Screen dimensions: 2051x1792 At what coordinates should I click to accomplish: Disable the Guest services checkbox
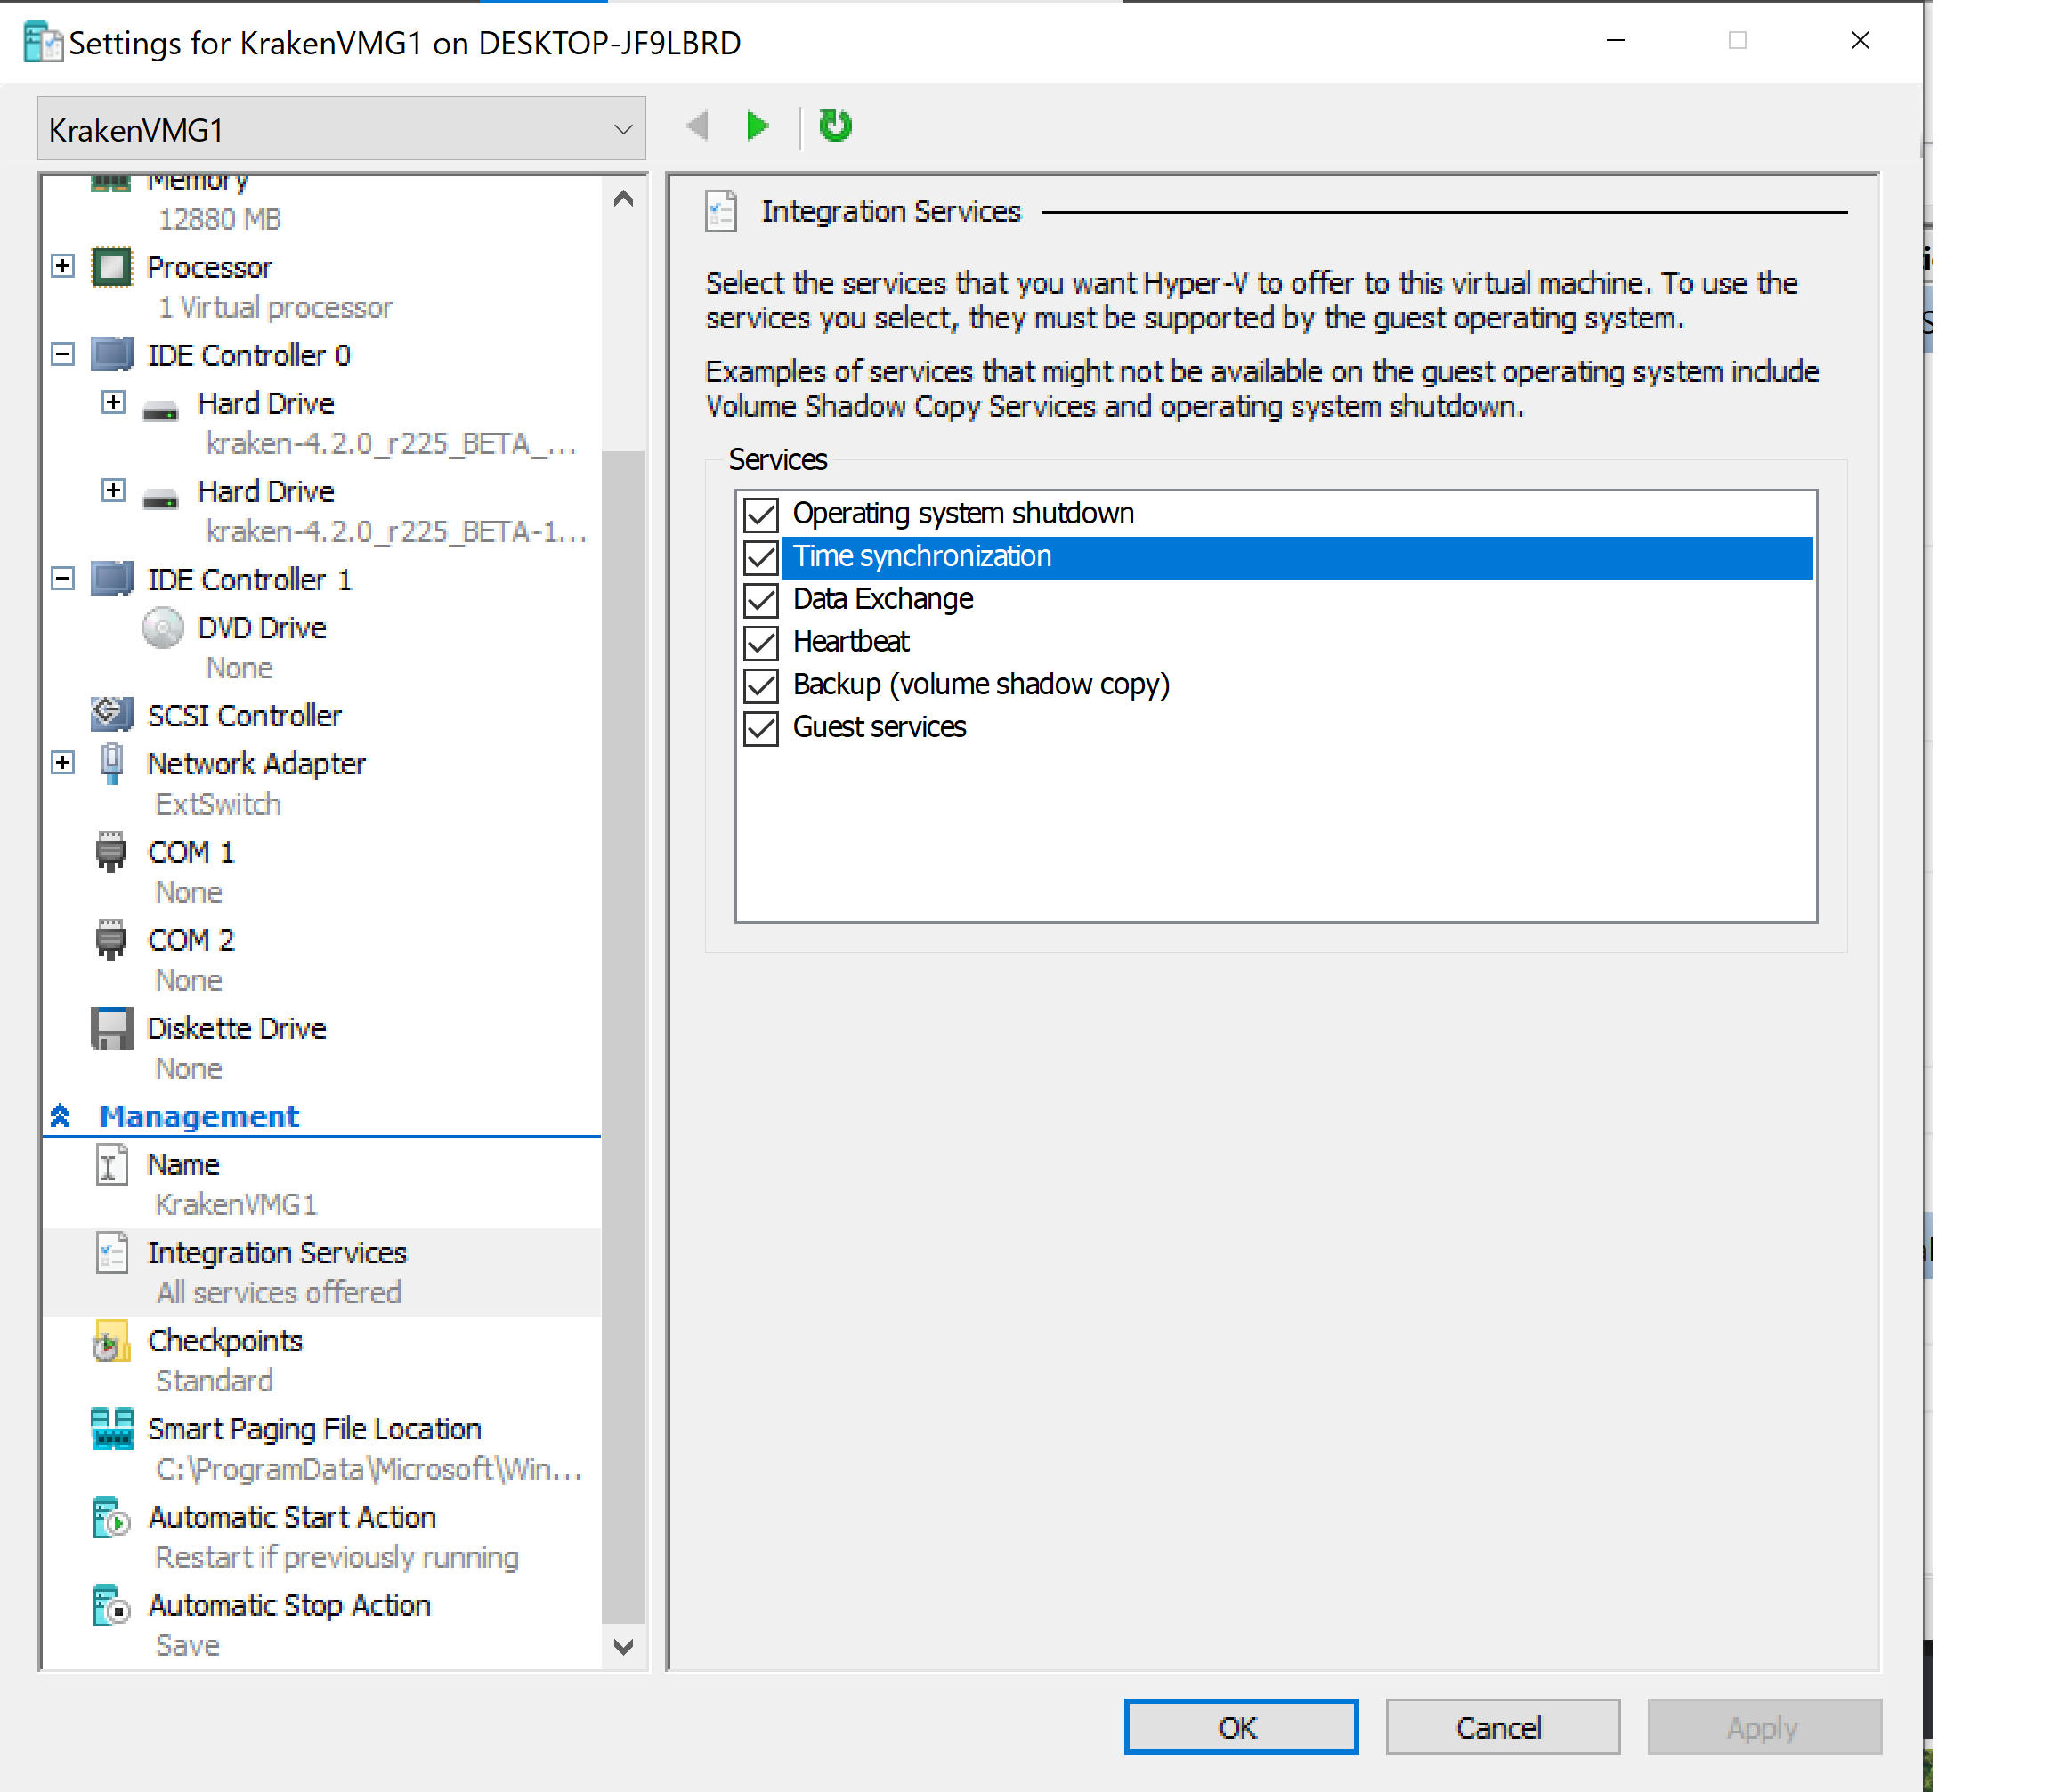pyautogui.click(x=760, y=728)
